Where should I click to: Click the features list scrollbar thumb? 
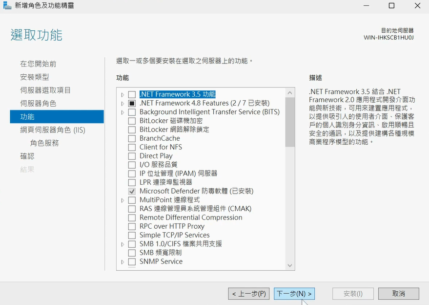click(x=290, y=122)
